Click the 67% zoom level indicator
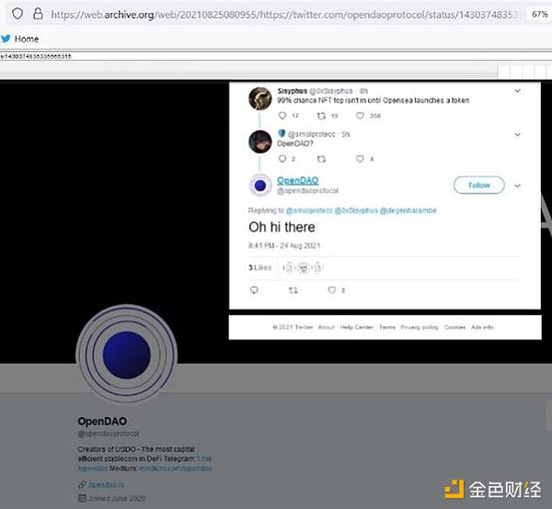Image resolution: width=552 pixels, height=509 pixels. [x=540, y=15]
